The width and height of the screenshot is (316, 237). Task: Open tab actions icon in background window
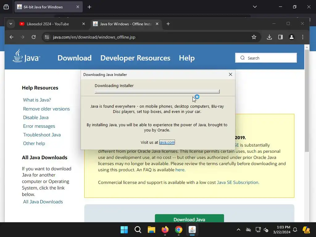(x=6, y=7)
